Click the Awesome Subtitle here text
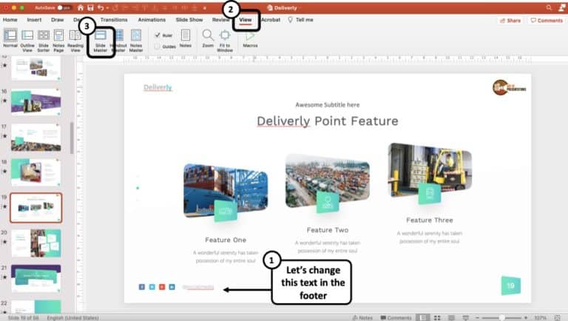The image size is (568, 321). tap(328, 105)
